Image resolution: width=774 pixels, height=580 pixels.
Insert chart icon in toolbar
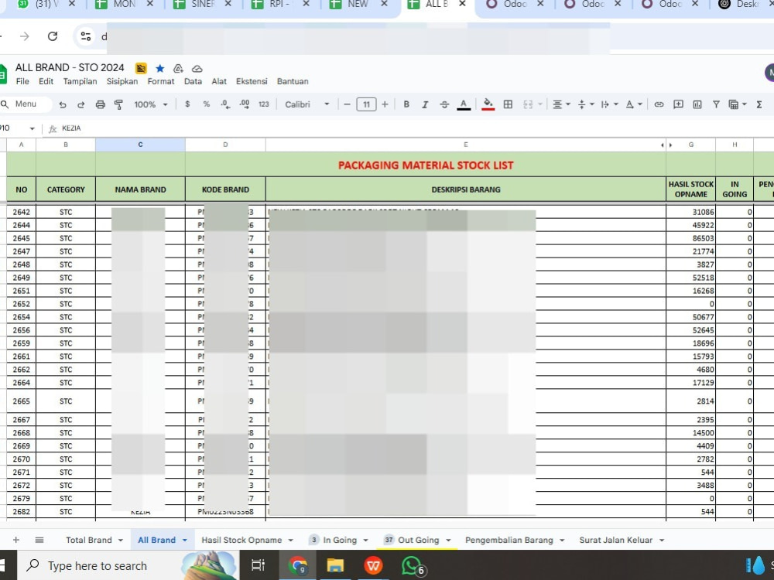(697, 104)
